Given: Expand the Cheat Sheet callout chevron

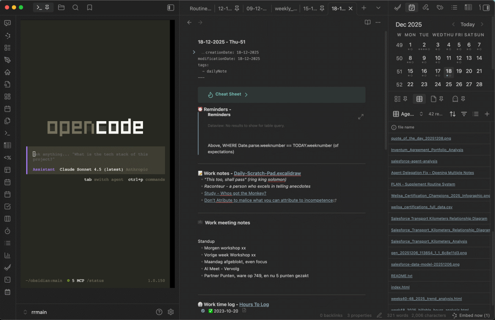Looking at the screenshot, I should pos(246,94).
